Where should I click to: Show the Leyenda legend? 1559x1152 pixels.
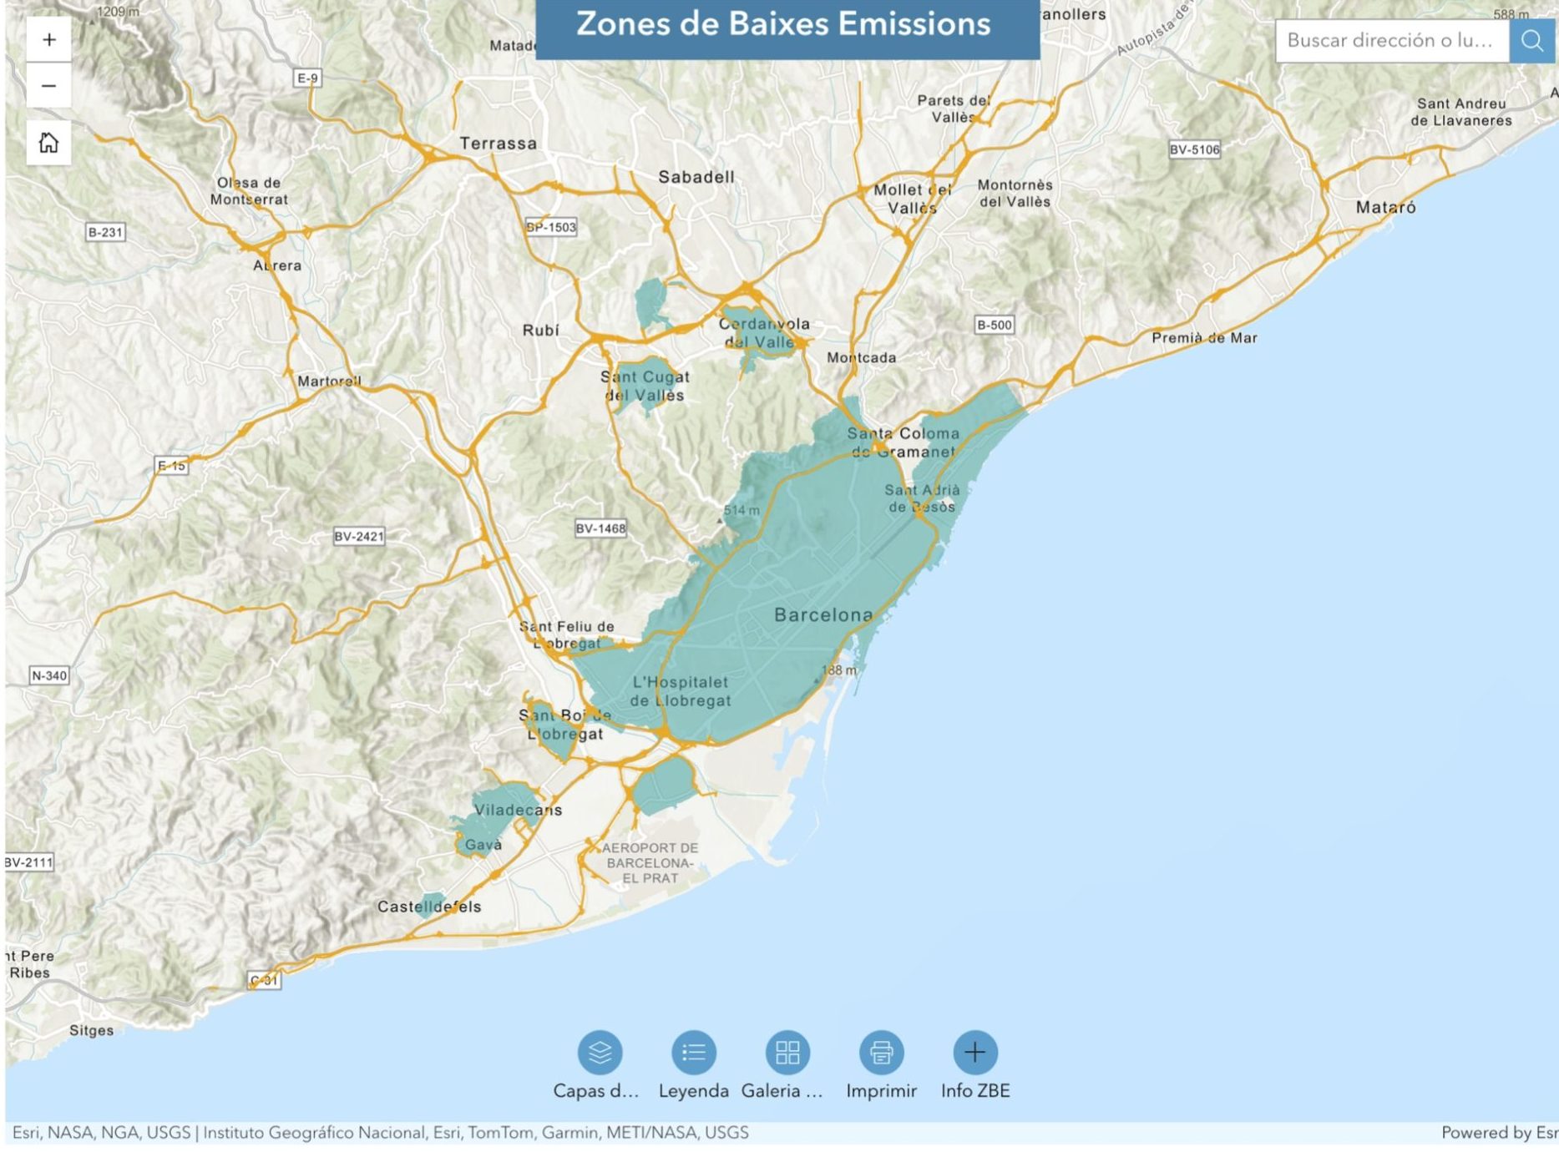point(693,1053)
